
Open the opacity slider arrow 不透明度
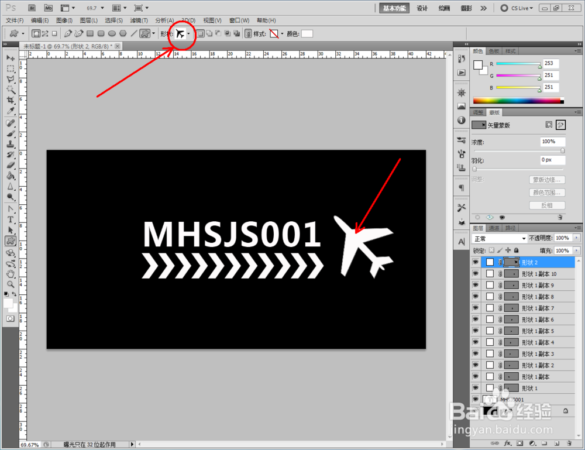click(576, 238)
